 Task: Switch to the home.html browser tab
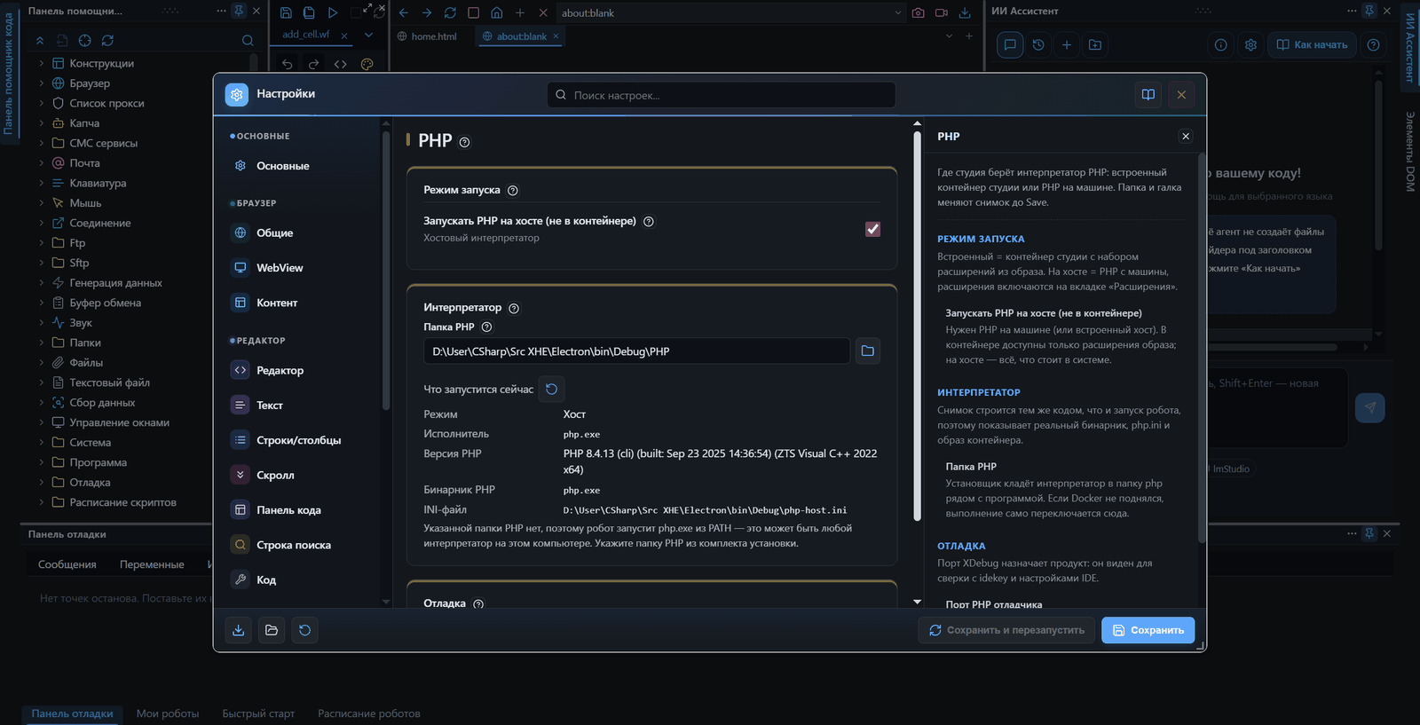(428, 36)
